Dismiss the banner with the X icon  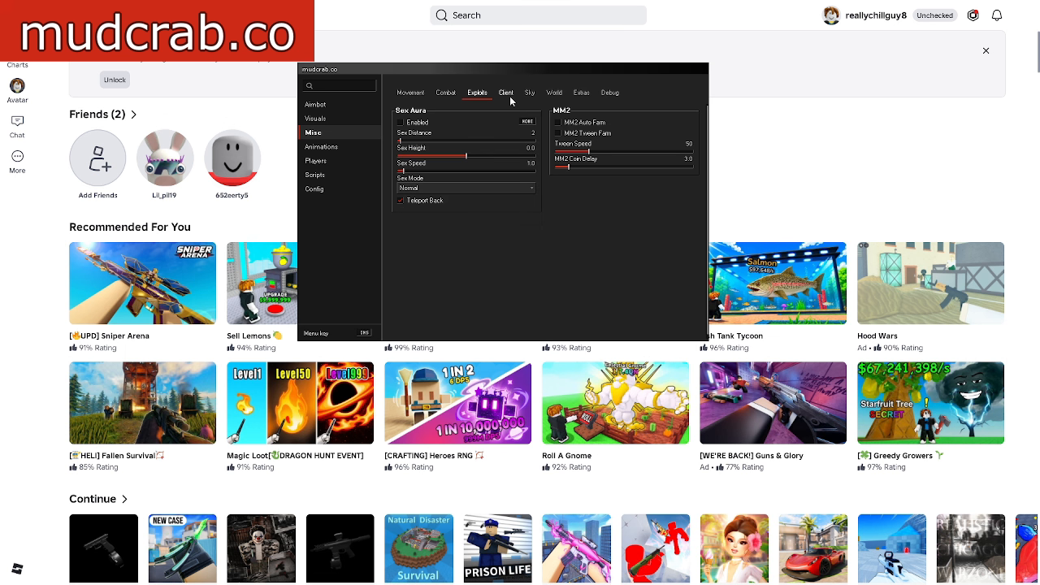click(986, 50)
